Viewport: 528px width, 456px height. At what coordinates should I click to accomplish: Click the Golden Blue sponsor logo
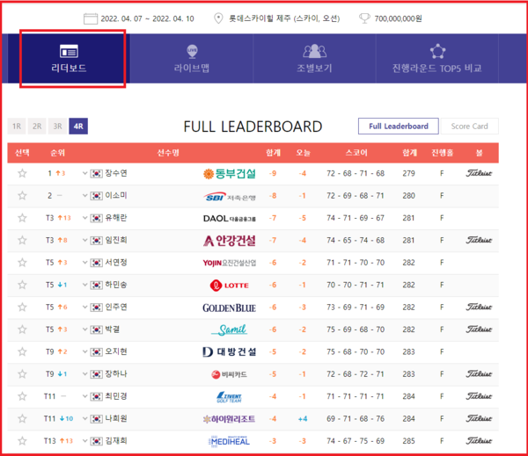pyautogui.click(x=230, y=308)
